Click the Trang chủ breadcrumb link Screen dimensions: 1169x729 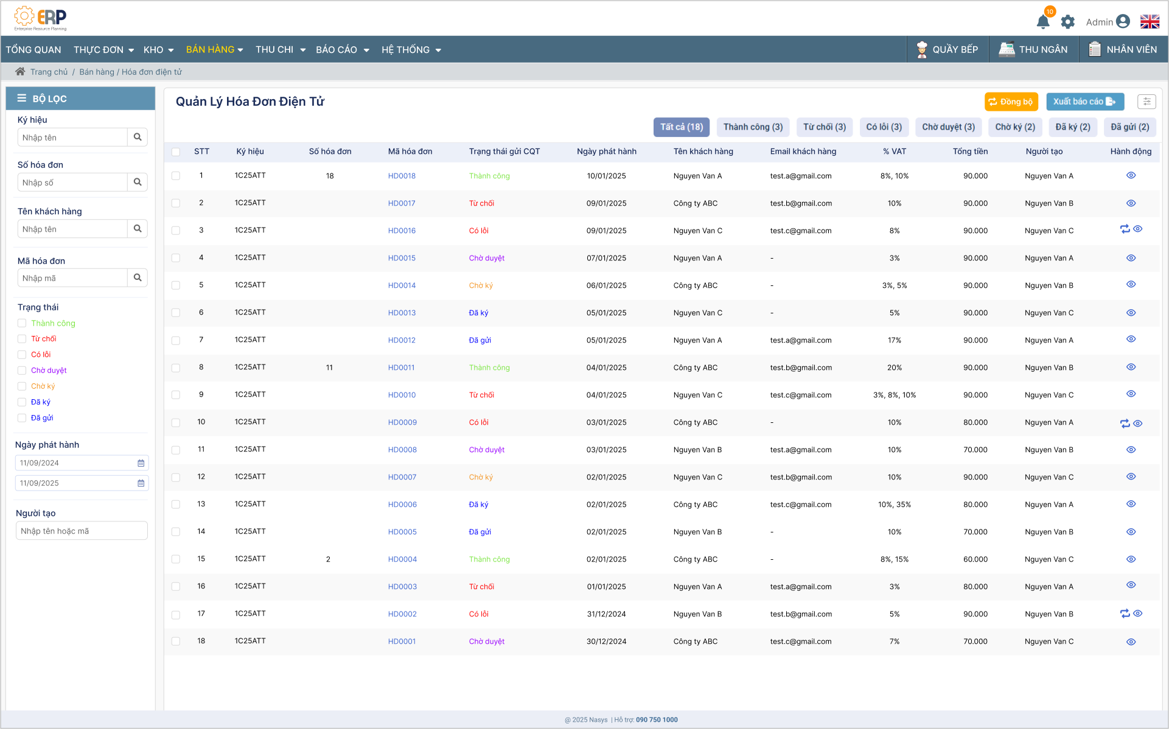pyautogui.click(x=49, y=72)
